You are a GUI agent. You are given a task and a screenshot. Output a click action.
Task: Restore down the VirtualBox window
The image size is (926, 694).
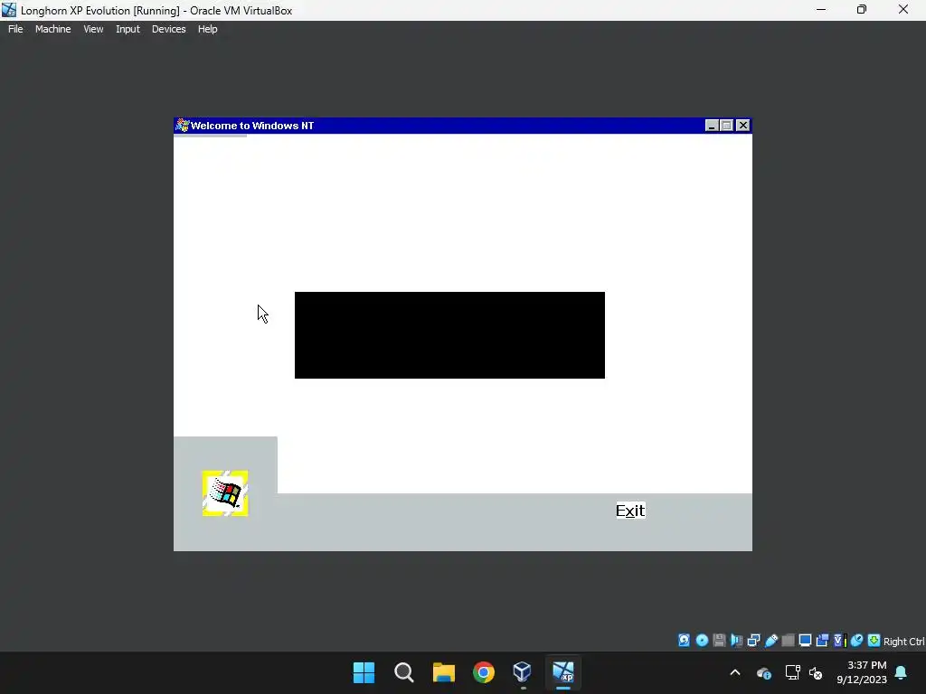(x=862, y=9)
